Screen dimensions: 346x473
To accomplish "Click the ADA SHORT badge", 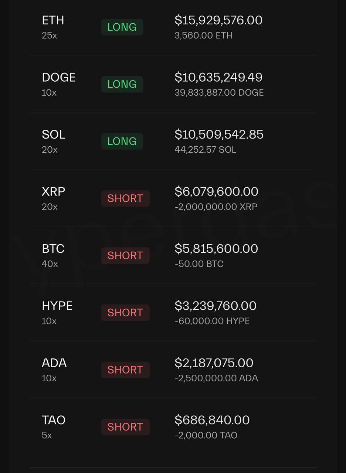I will coord(125,370).
